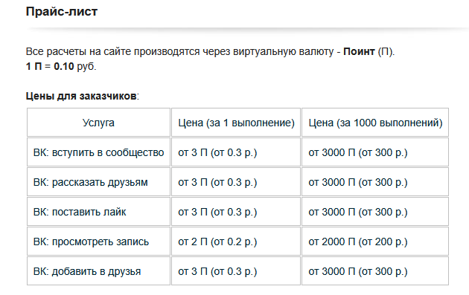Screen dimensions: 469x295
Task: Click the 'Услуга' column header
Action: [x=98, y=123]
